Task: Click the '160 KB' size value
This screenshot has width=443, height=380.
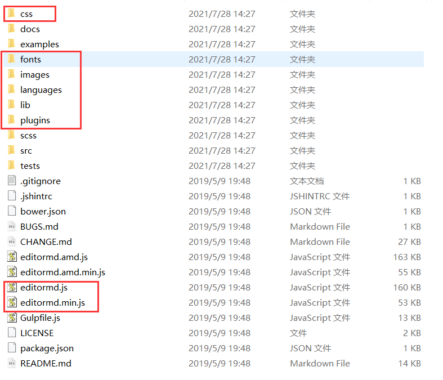Action: (407, 288)
